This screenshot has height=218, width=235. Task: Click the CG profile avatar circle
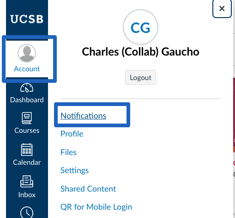140,27
